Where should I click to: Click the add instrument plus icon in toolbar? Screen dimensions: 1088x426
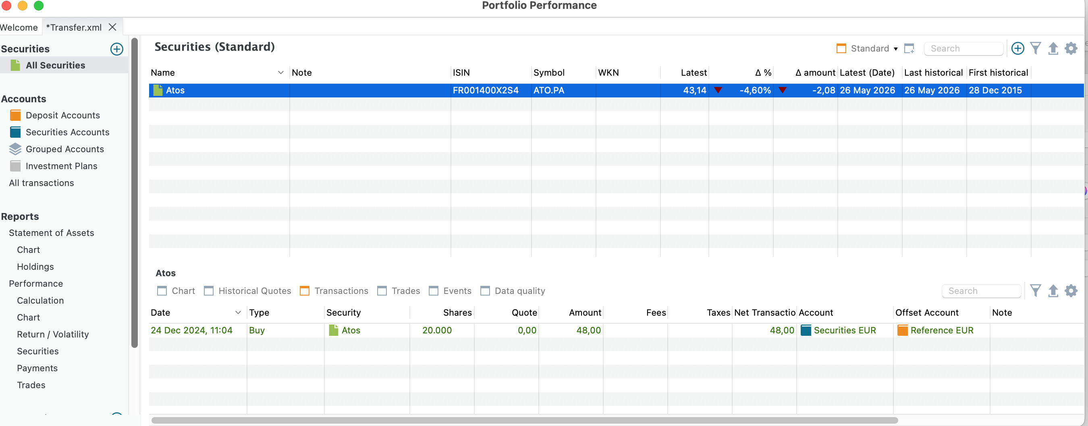pos(1017,49)
